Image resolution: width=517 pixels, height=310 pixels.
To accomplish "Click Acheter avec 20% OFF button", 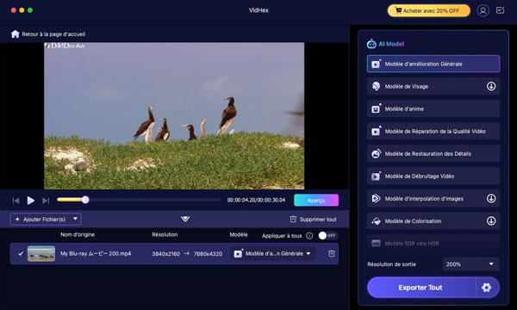I will tap(429, 10).
